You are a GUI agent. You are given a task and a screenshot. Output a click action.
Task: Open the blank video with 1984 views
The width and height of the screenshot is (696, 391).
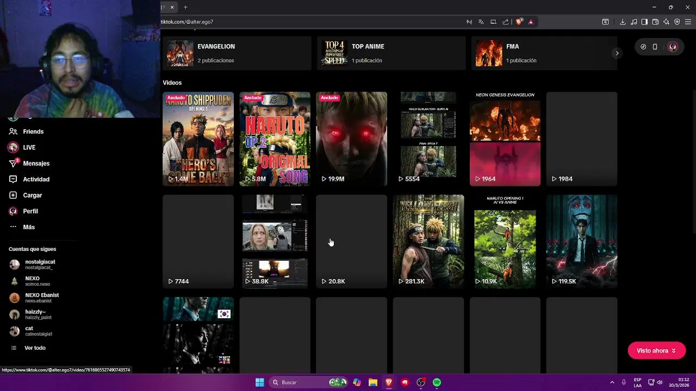(x=582, y=139)
